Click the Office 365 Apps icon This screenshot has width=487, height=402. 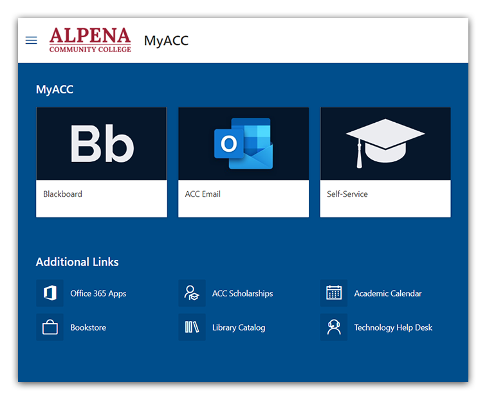tap(50, 293)
